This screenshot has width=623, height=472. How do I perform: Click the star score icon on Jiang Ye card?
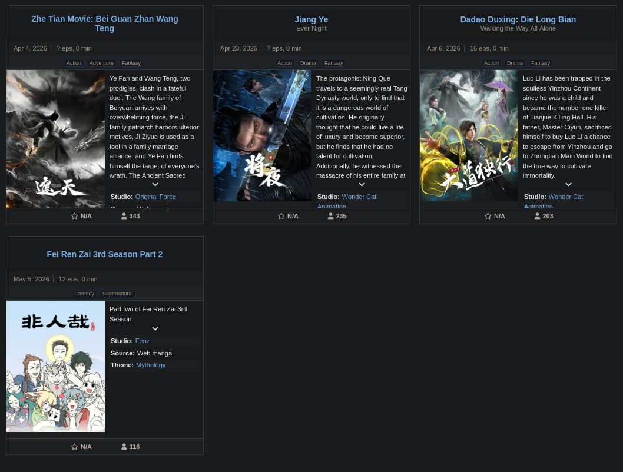pos(281,217)
